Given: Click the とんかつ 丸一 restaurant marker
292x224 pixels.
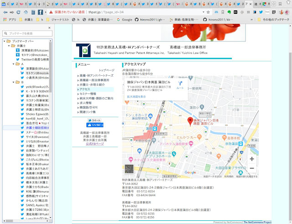Looking at the screenshot, I should [199, 137].
